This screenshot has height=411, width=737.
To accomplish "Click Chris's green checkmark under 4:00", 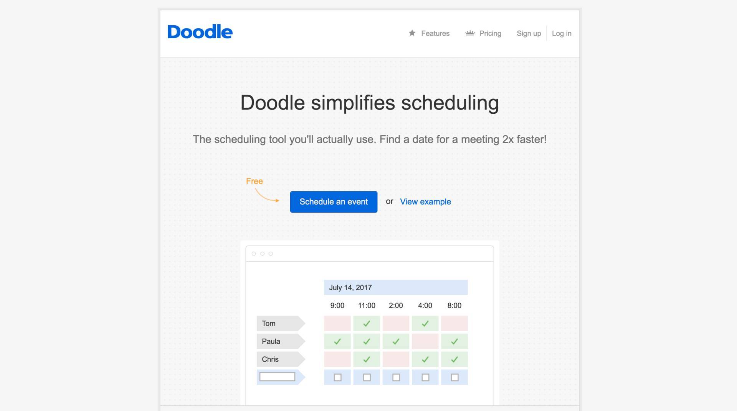I will [x=425, y=360].
